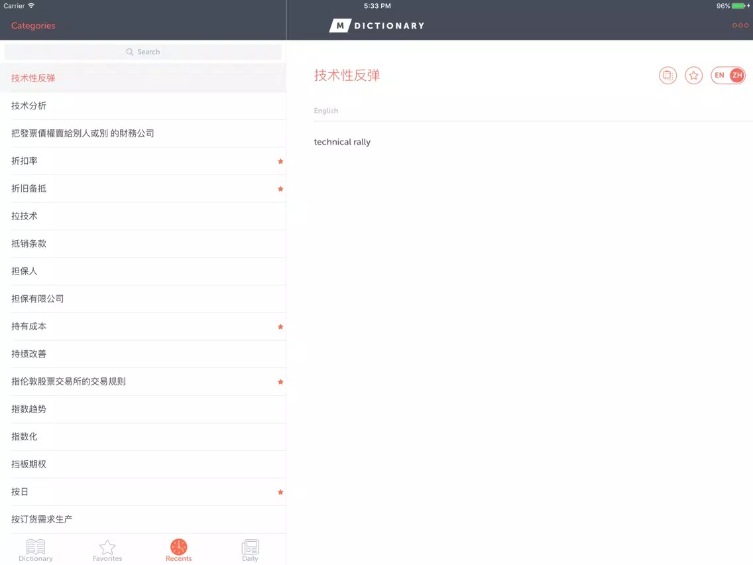This screenshot has width=753, height=565.
Task: Select the entry 持续改善
Action: click(143, 354)
